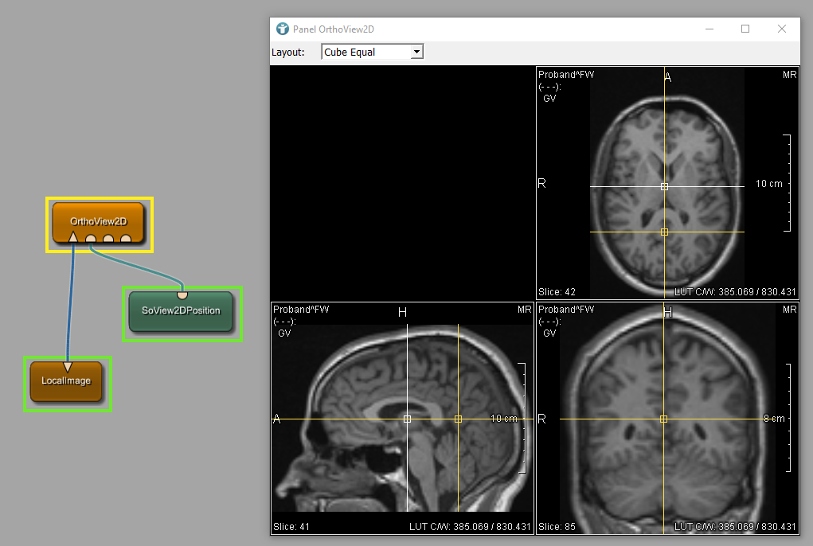Viewport: 813px width, 546px height.
Task: Click the crosshair center marker in coronal view
Action: tap(663, 419)
